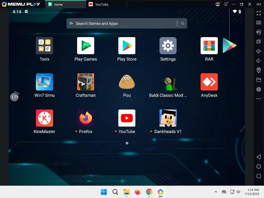Open Android Settings app
Image resolution: width=264 pixels, height=198 pixels.
[168, 46]
